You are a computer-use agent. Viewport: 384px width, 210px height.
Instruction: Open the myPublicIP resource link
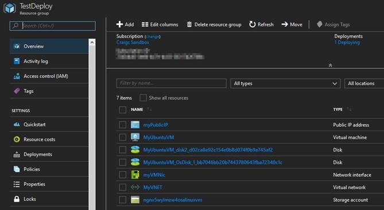[x=156, y=125]
